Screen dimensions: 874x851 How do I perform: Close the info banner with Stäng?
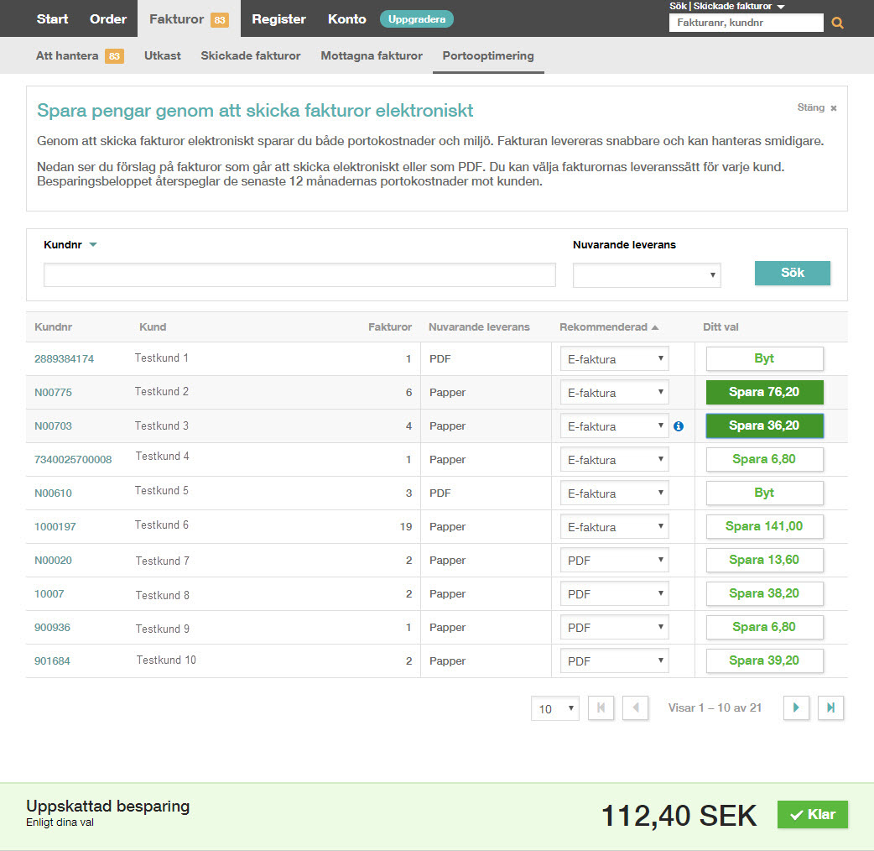click(x=817, y=107)
